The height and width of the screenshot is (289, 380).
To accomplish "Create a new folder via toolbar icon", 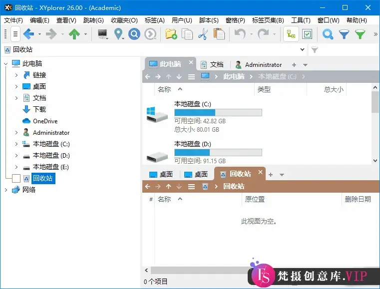I will tap(171, 34).
